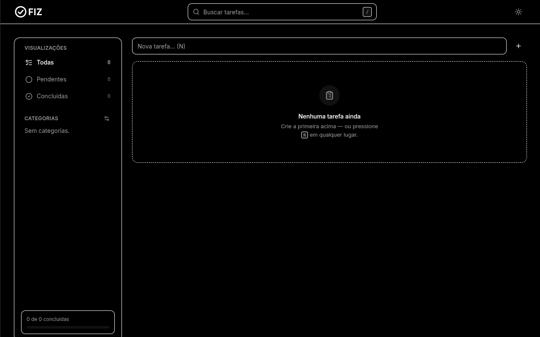Screen dimensions: 540x337
Task: Click the circle icon beside Pendentes
Action: [x=29, y=79]
